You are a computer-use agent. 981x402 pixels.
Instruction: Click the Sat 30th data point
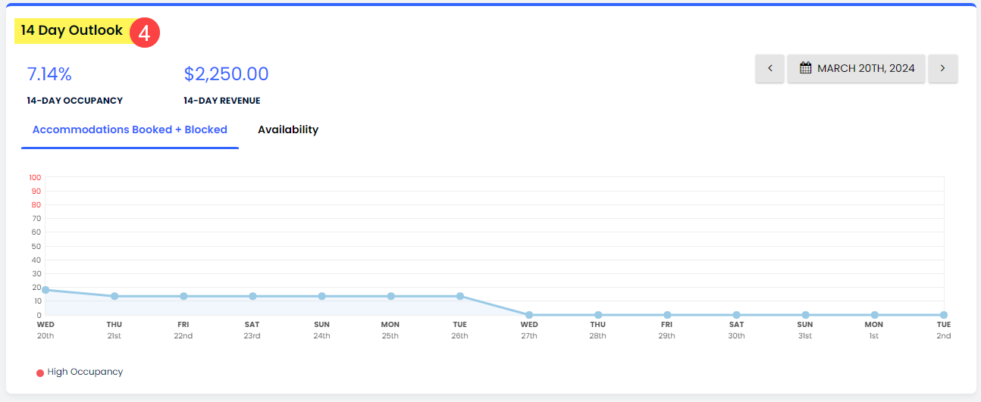pyautogui.click(x=736, y=315)
